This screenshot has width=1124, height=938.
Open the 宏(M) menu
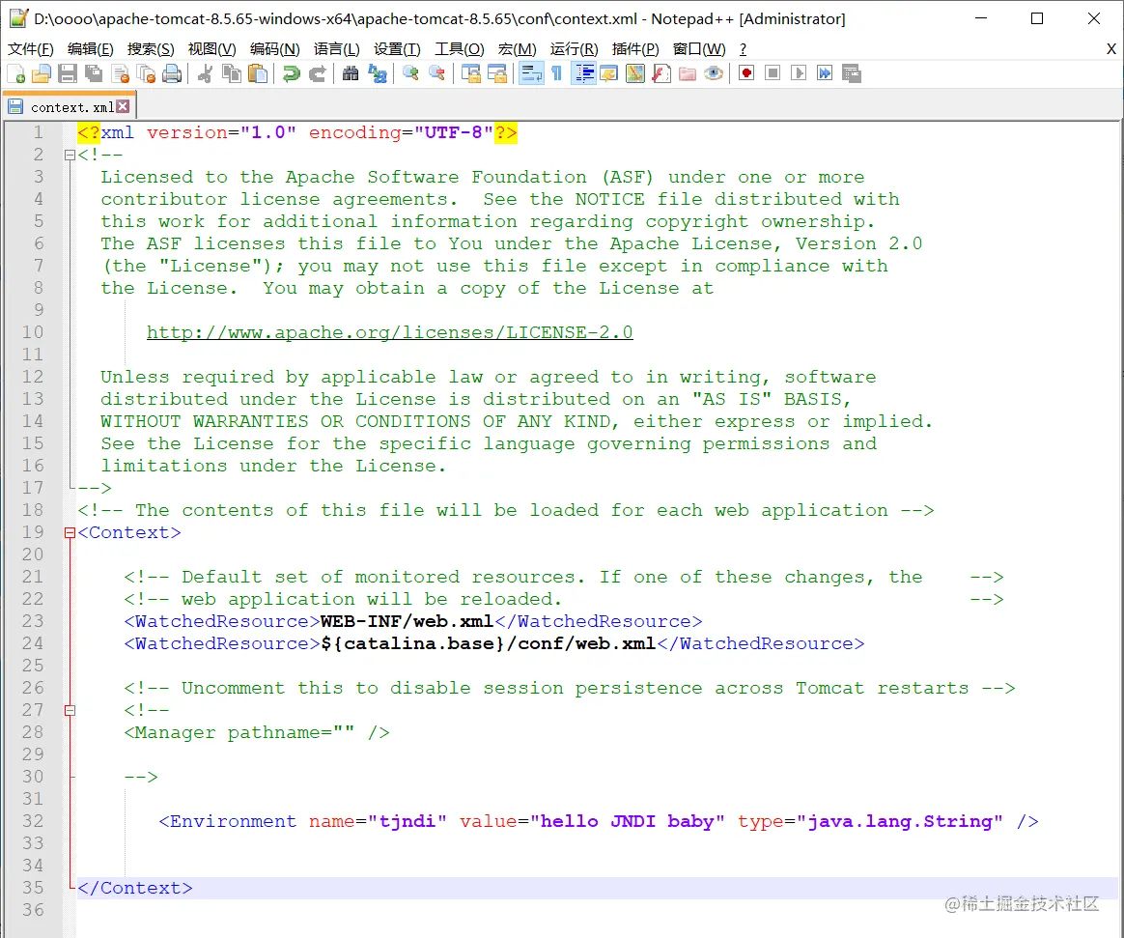(x=517, y=48)
